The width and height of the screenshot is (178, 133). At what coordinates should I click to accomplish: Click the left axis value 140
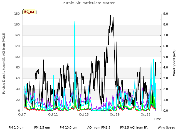point(17,35)
